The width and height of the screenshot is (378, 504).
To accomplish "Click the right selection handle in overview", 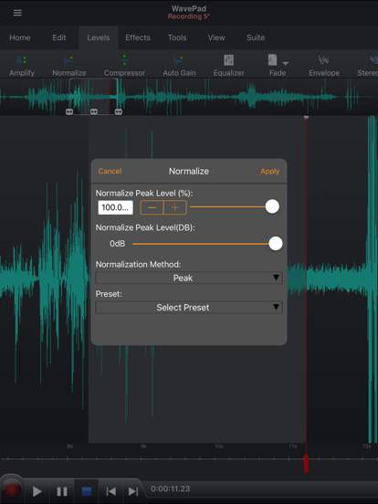I will point(119,111).
